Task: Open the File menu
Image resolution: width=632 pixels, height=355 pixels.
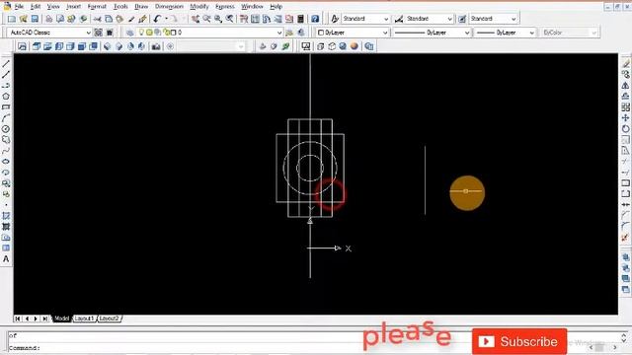Action: 19,7
